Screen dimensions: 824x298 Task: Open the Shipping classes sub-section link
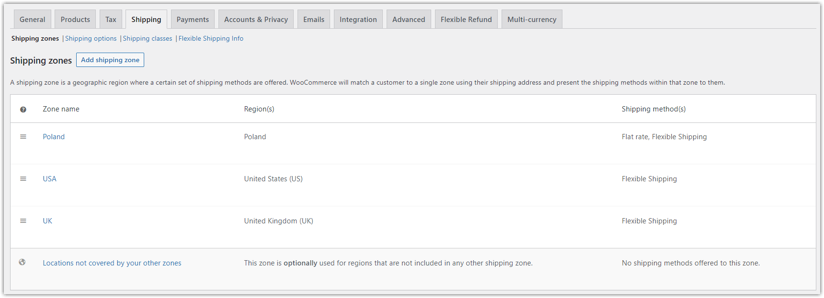pyautogui.click(x=148, y=38)
